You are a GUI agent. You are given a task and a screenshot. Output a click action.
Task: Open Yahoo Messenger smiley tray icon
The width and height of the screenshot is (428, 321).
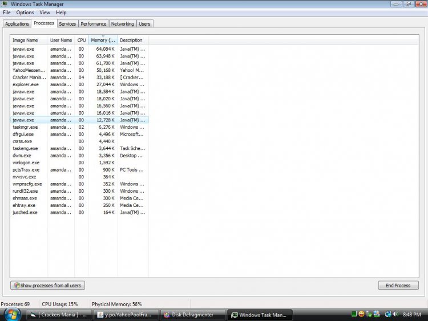point(361,314)
